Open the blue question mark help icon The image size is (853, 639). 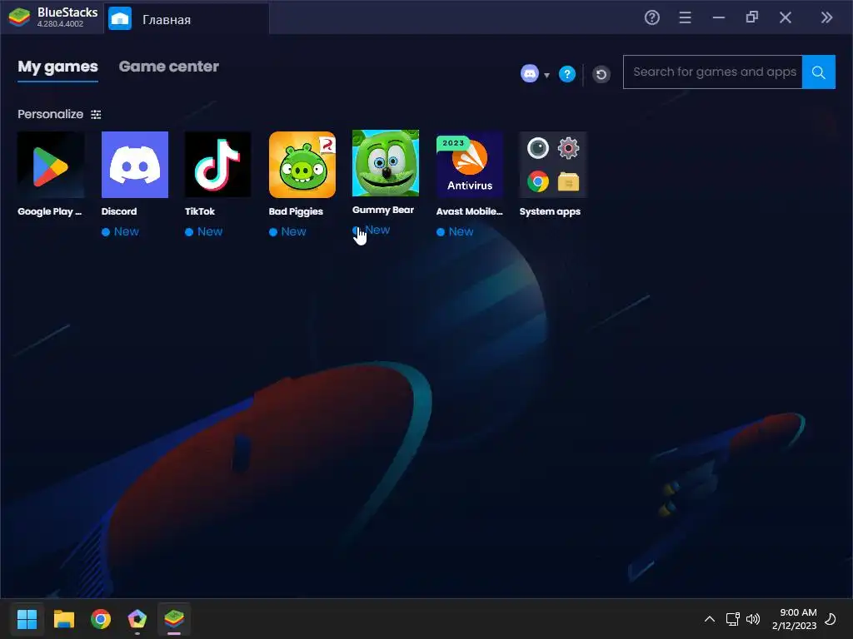pos(566,74)
